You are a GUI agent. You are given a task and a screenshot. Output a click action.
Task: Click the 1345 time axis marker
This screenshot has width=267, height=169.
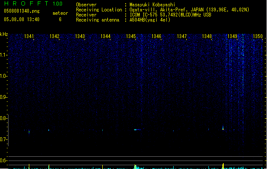[x=131, y=36]
